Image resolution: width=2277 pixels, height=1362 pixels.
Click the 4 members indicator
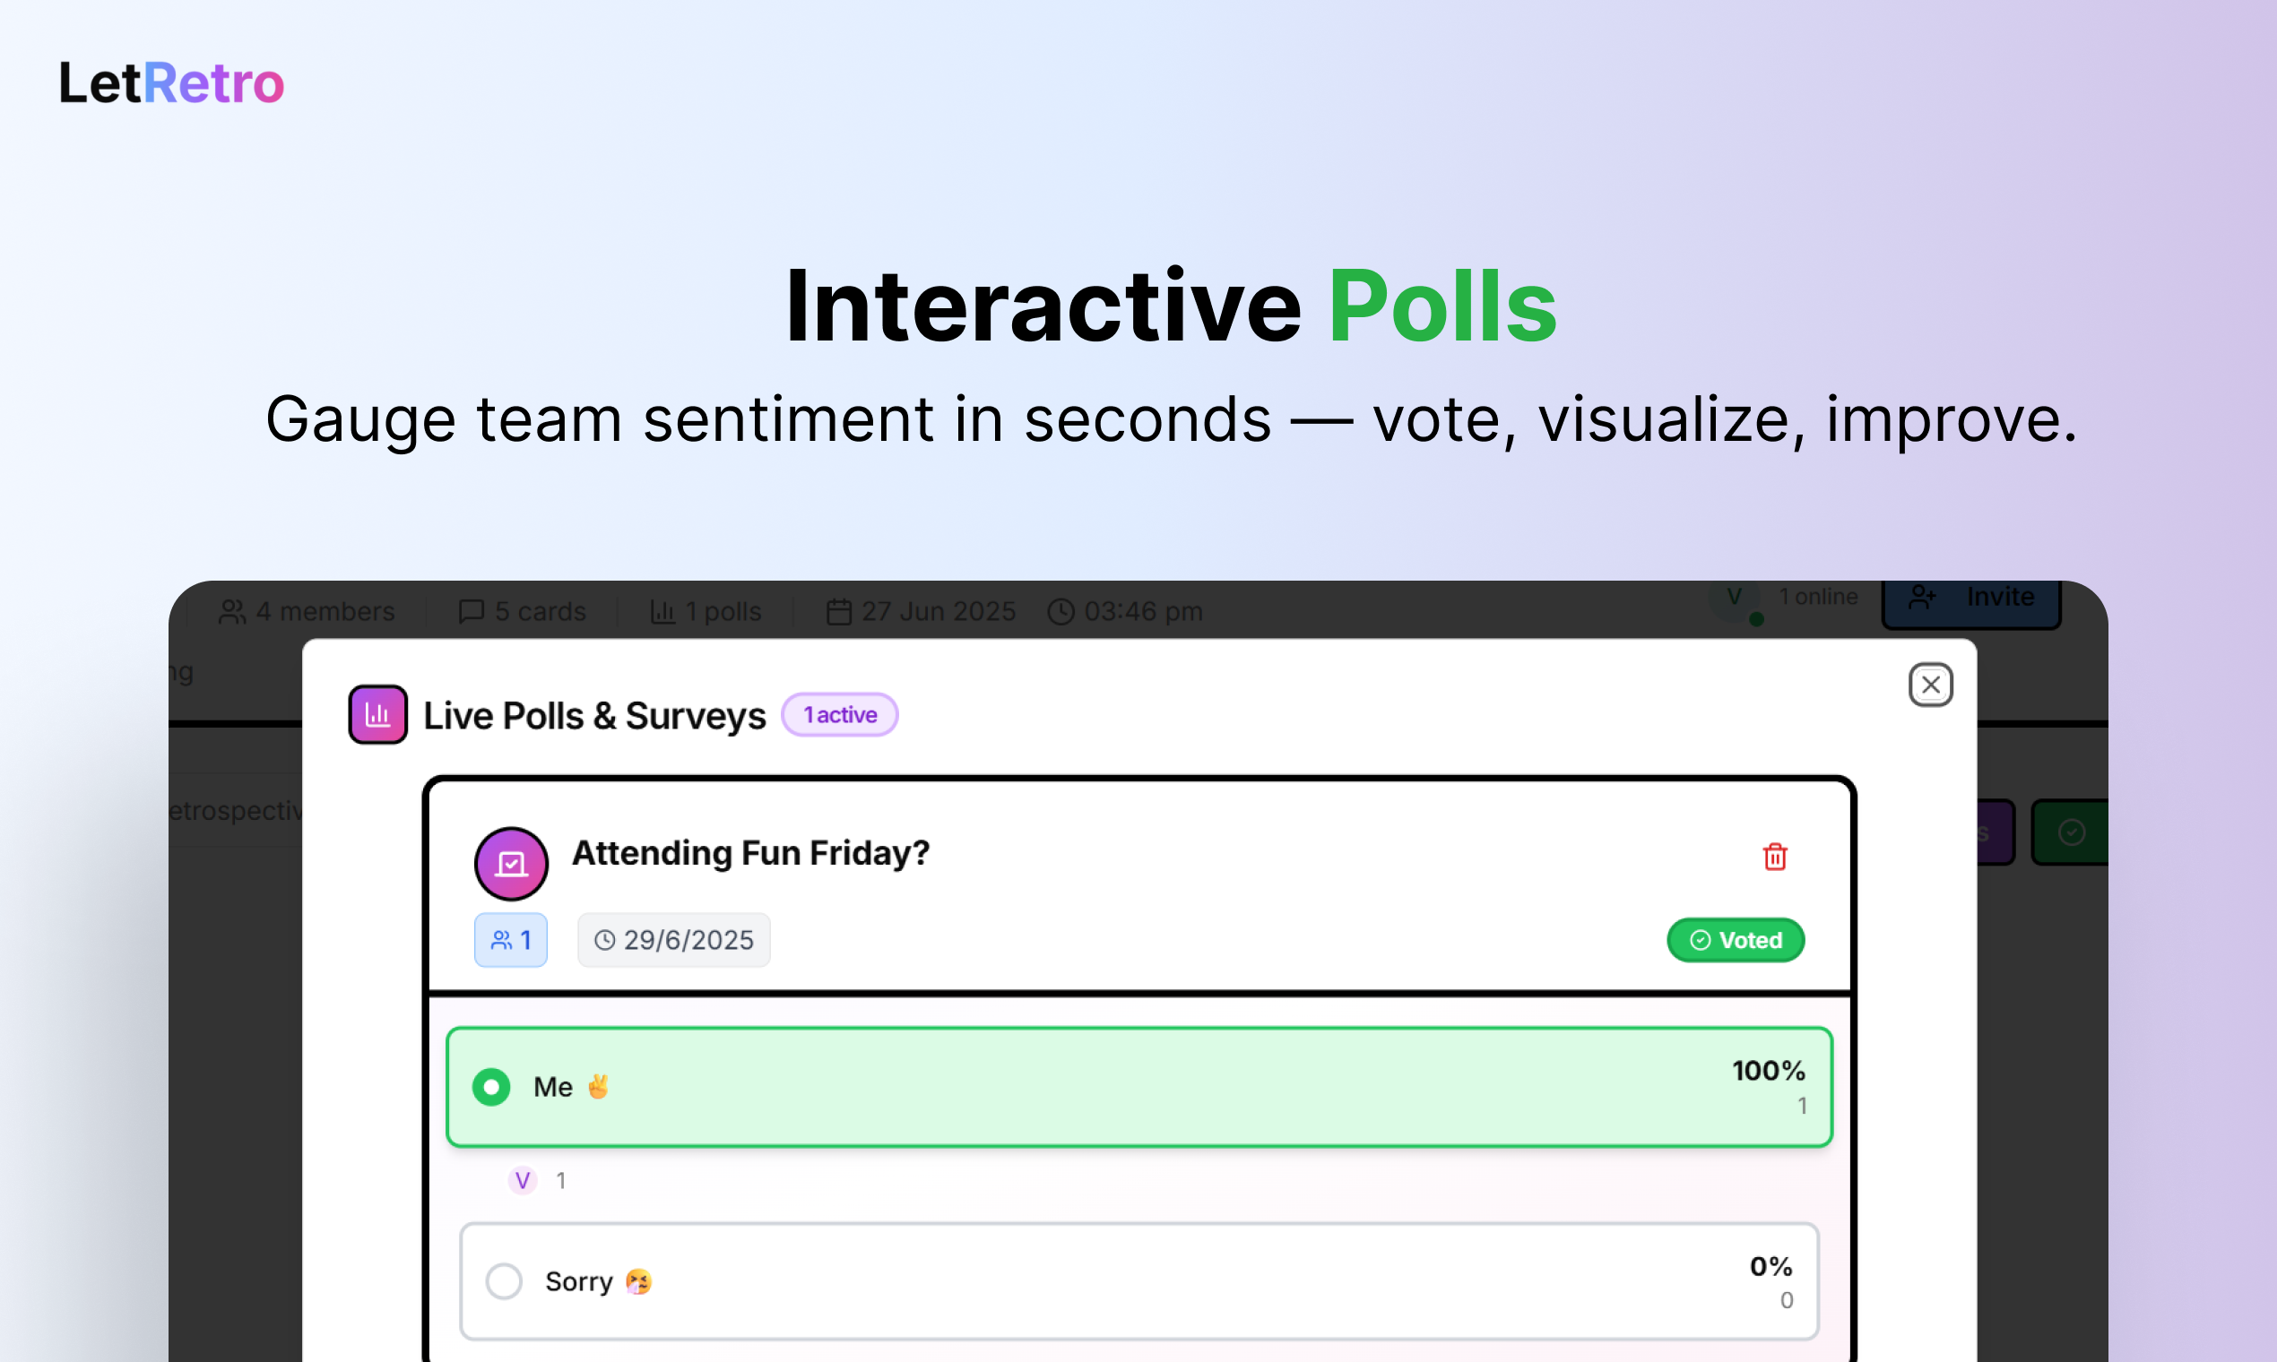(307, 611)
